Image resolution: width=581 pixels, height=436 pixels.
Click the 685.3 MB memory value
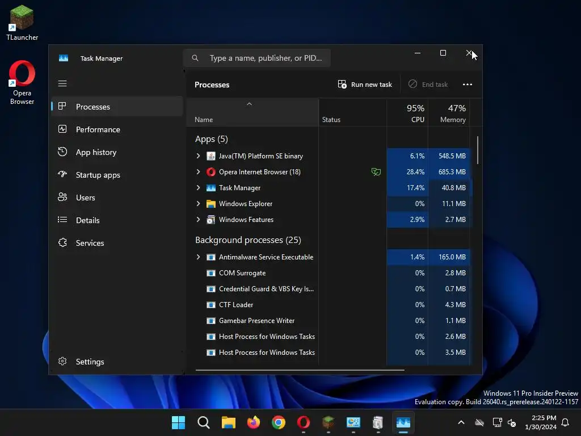(x=452, y=171)
